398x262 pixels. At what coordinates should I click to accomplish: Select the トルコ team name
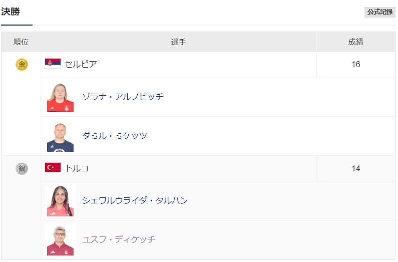[x=77, y=168]
